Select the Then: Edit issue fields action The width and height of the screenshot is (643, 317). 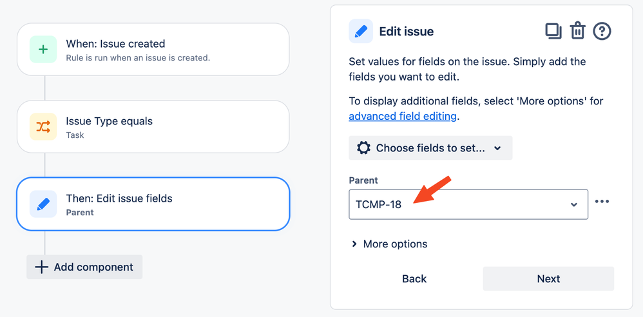(x=153, y=204)
